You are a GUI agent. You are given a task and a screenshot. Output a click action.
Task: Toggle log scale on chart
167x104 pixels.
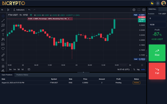[x=138, y=69]
